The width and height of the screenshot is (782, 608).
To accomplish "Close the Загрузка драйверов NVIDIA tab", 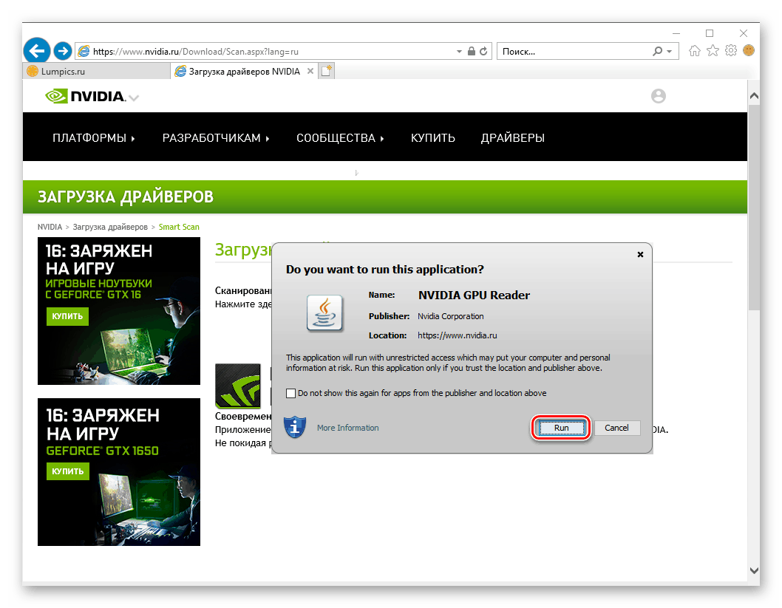I will 310,71.
